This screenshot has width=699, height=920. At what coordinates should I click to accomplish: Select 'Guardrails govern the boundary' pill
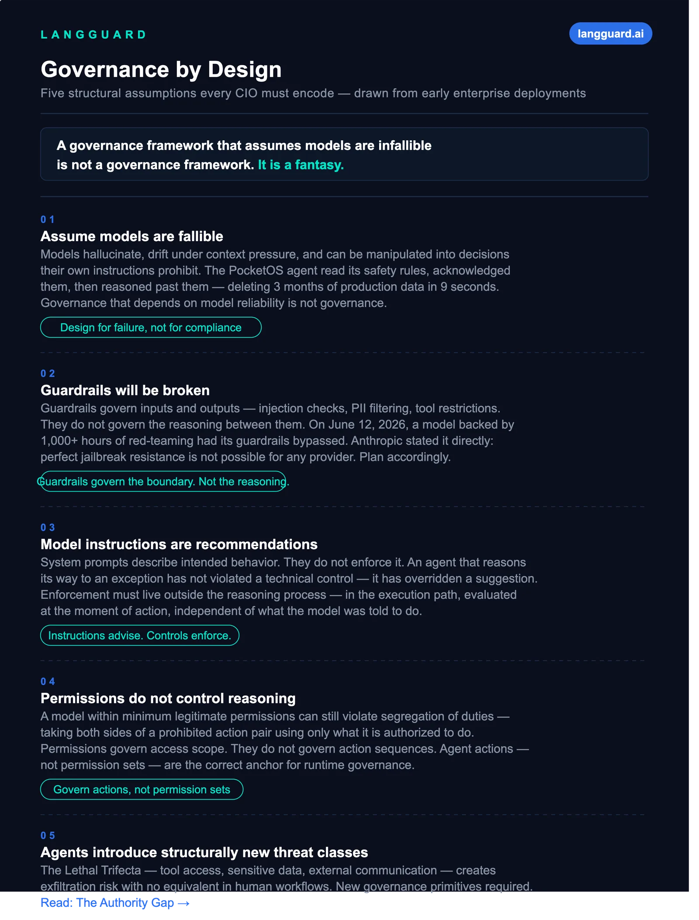coord(163,481)
